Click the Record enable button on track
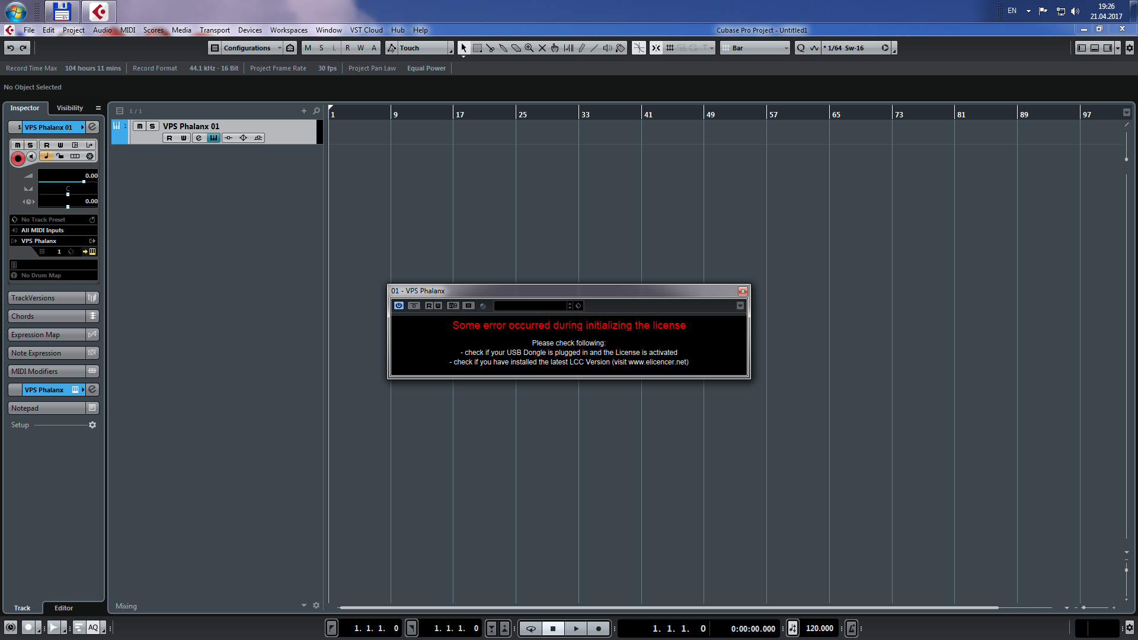The image size is (1138, 640). tap(17, 156)
